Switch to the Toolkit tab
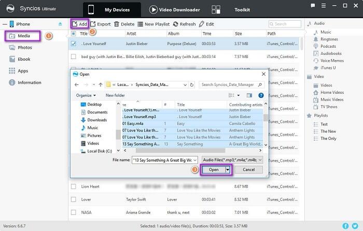The width and height of the screenshot is (363, 231). point(232,9)
